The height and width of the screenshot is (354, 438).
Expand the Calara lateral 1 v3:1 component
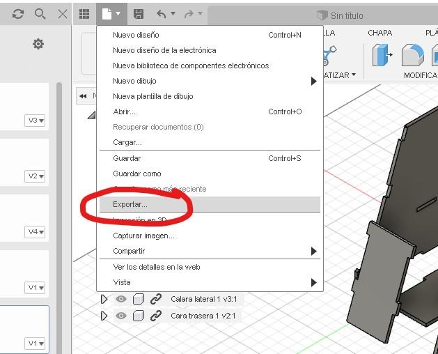(x=104, y=299)
